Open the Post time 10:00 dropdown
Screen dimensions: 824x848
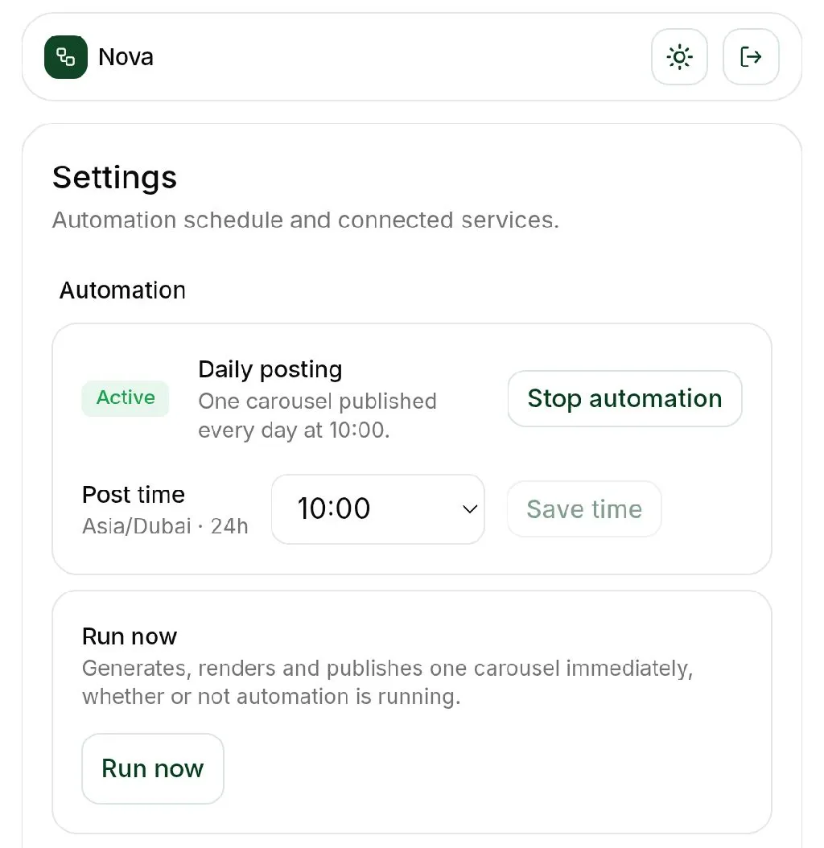(377, 509)
